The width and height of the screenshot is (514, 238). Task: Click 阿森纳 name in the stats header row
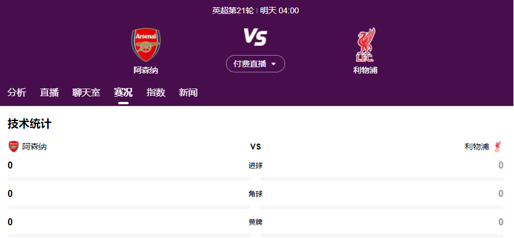(35, 147)
